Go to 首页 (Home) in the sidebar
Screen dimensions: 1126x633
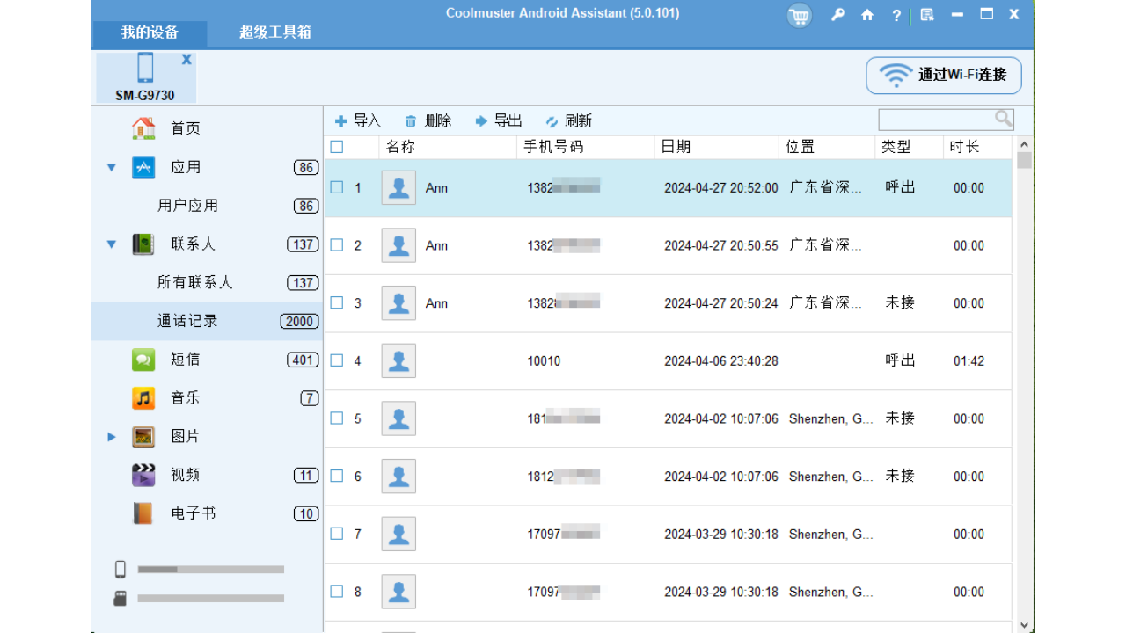[185, 127]
